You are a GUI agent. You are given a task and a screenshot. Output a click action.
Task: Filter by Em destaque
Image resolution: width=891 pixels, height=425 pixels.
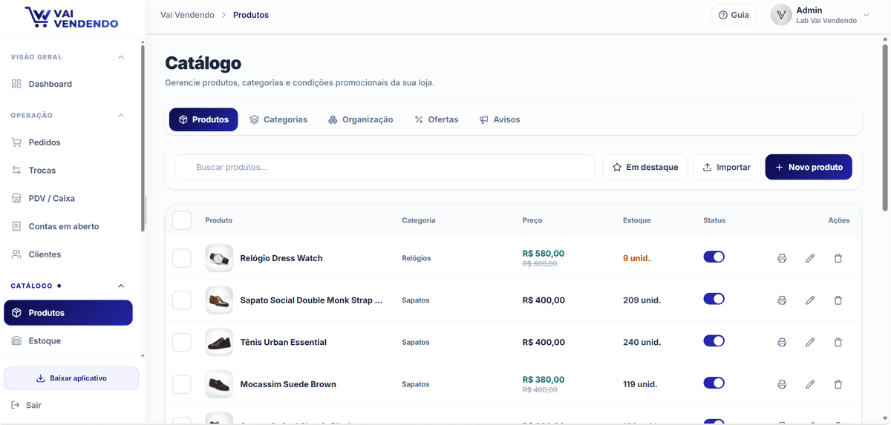pyautogui.click(x=645, y=167)
